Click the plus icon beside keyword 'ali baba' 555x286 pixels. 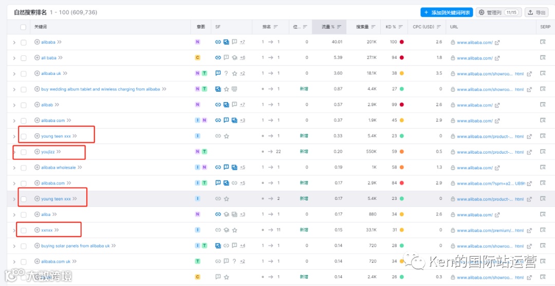point(37,57)
